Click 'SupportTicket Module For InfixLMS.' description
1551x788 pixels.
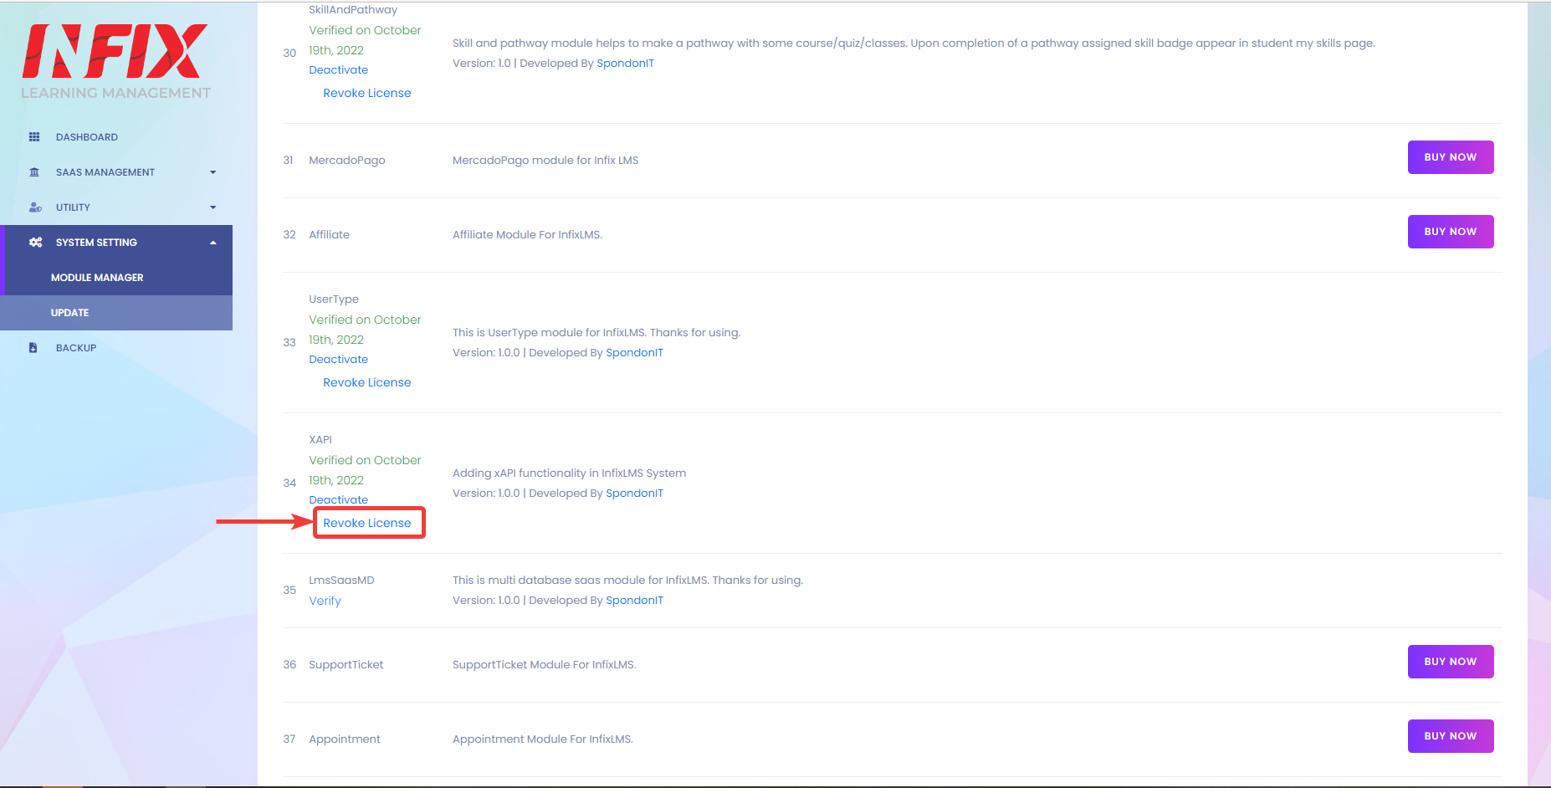click(544, 665)
